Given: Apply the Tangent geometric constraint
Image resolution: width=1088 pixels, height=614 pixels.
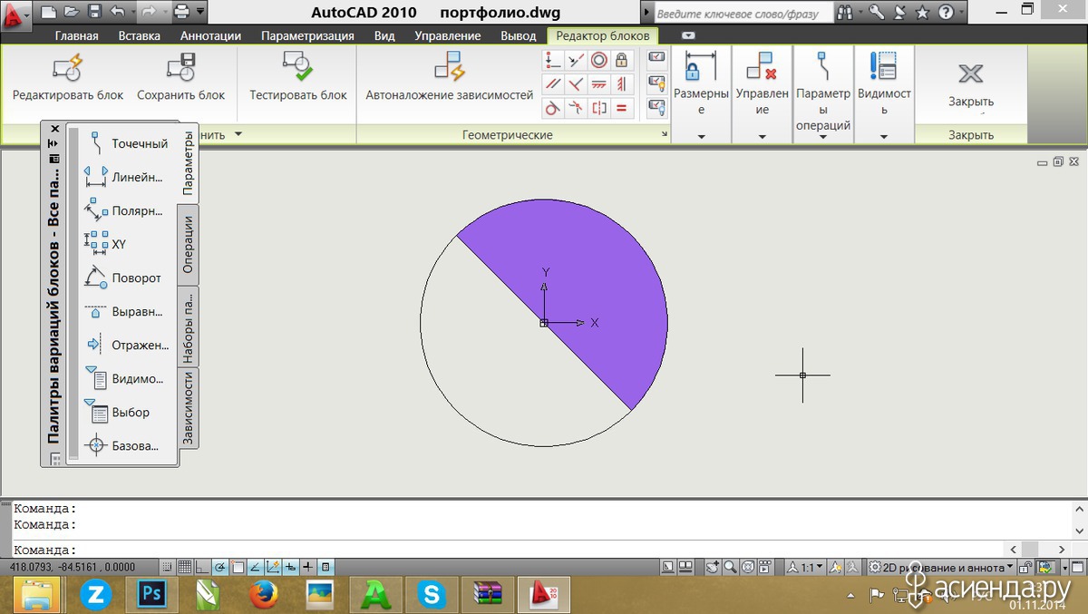Looking at the screenshot, I should click(x=553, y=108).
